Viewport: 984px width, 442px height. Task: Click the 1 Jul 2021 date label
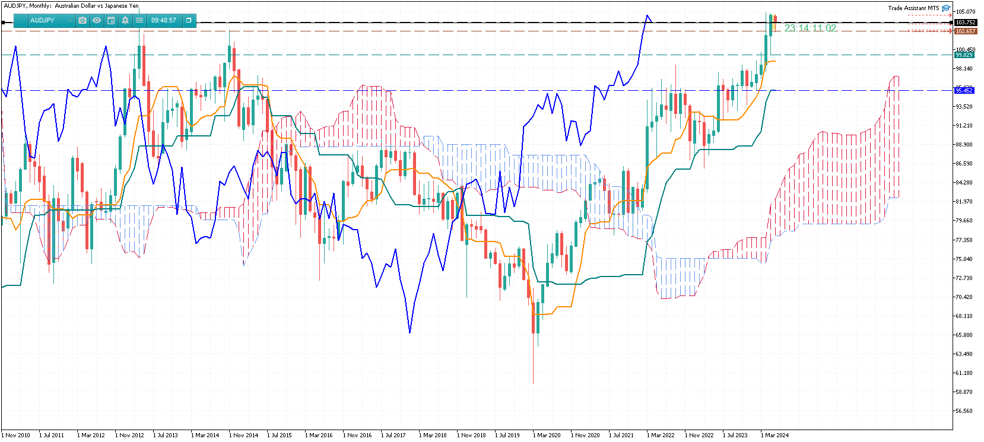click(x=621, y=435)
